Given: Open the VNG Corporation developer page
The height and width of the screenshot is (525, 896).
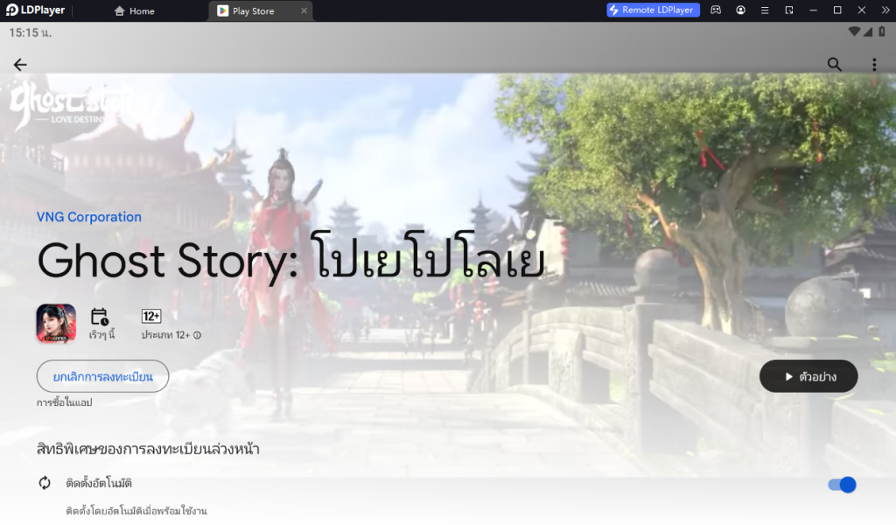Looking at the screenshot, I should coord(89,217).
